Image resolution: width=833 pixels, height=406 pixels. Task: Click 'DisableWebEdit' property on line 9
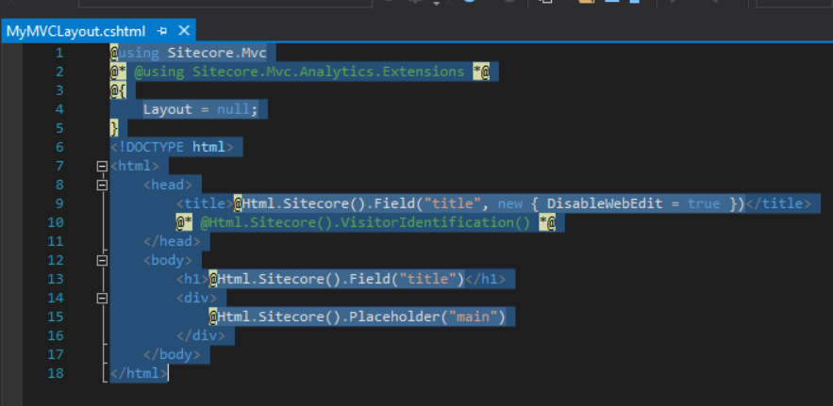(605, 203)
